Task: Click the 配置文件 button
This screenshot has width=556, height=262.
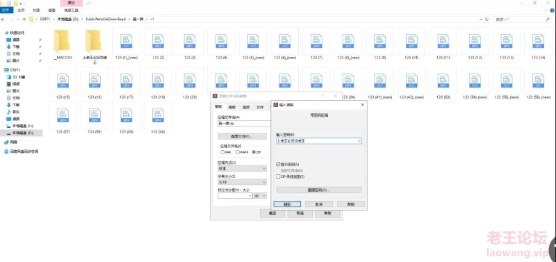Action: 242,136
